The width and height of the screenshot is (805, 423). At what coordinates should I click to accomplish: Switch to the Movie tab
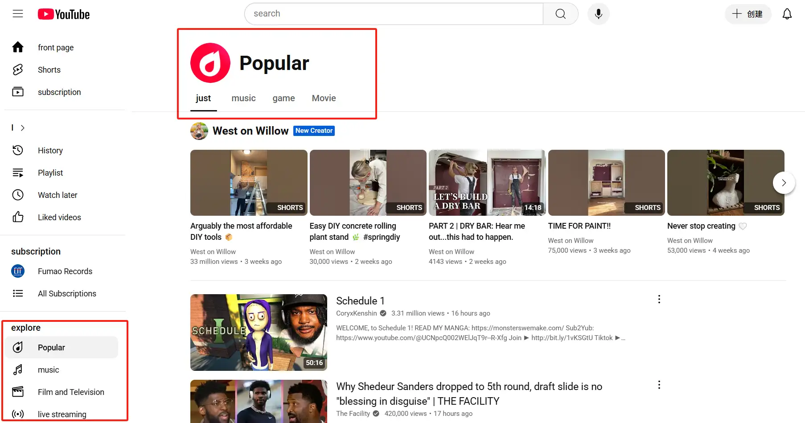tap(324, 98)
